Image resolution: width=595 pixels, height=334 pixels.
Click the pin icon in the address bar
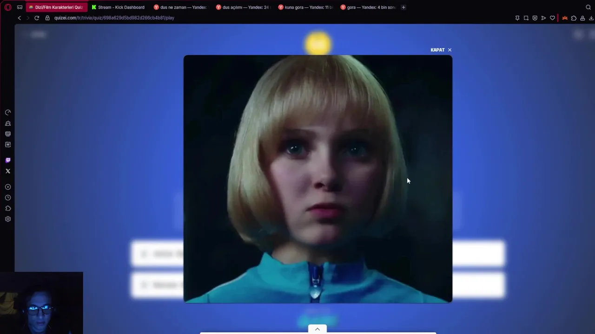(x=517, y=18)
